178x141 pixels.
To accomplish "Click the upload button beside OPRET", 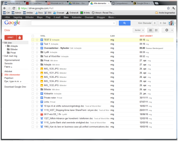I will 20,37.
